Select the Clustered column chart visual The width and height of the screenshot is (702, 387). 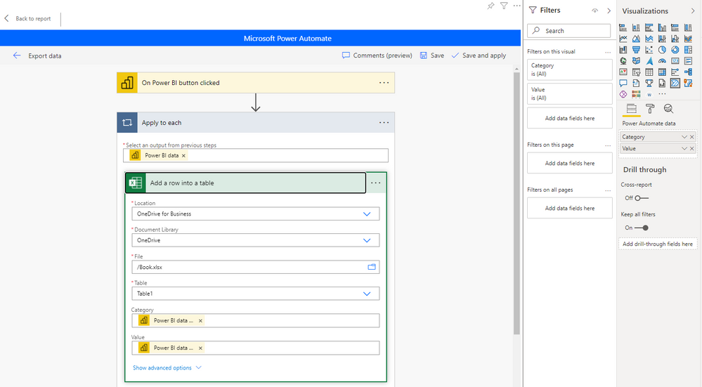(662, 27)
